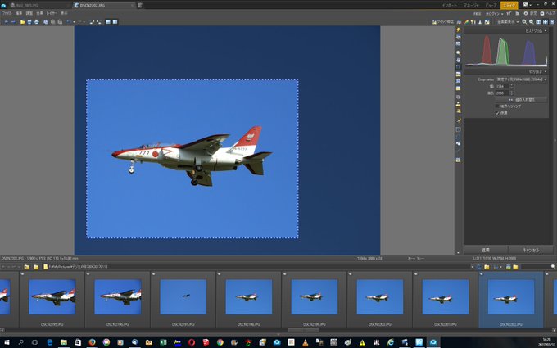Select thumbnail DSCN2196.JPG
Image resolution: width=557 pixels, height=348 pixels.
[x=118, y=300]
